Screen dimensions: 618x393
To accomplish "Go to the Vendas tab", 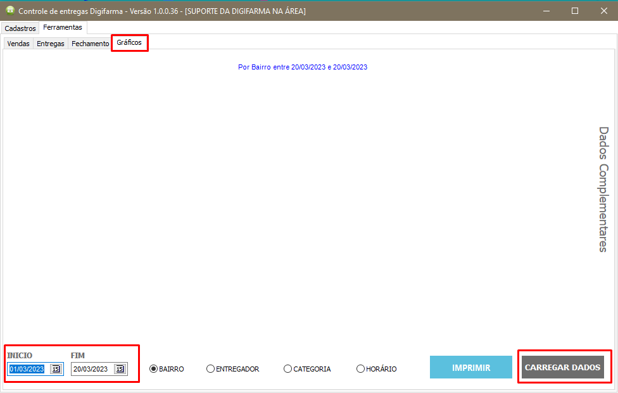I will 18,44.
